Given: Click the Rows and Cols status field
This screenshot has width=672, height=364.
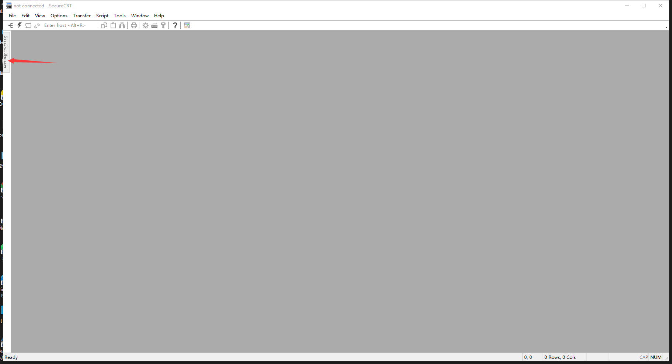Looking at the screenshot, I should click(x=560, y=357).
